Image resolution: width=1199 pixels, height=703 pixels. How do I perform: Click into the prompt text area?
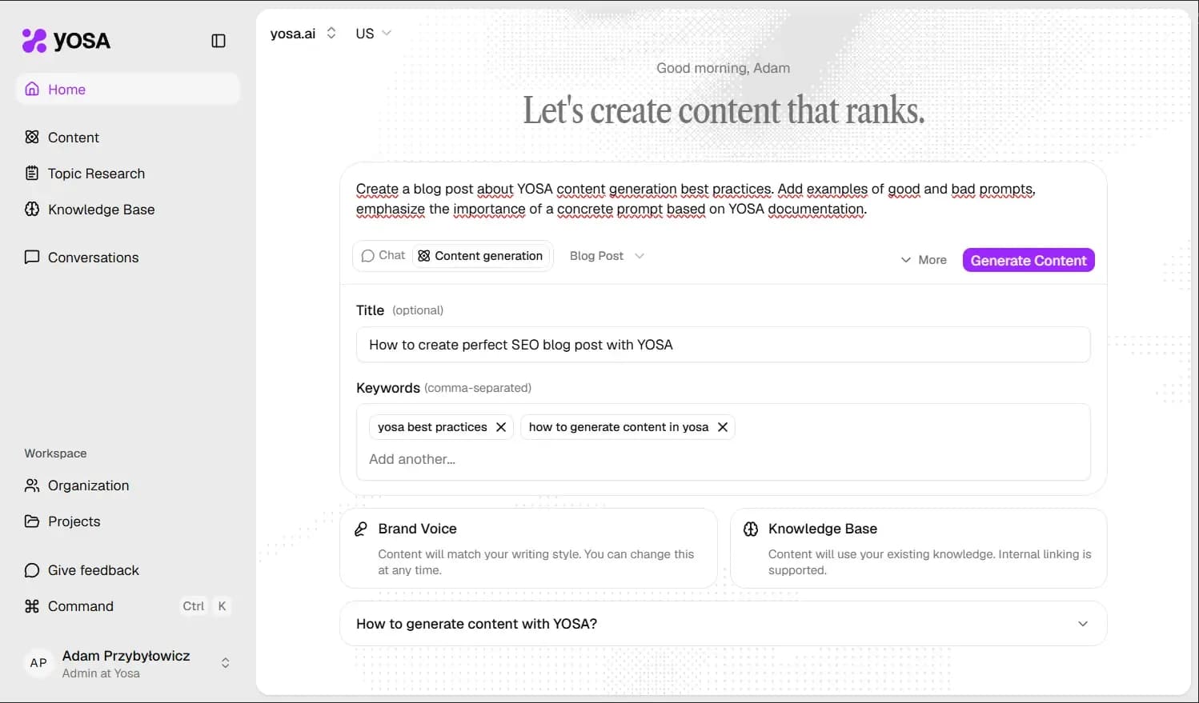(723, 199)
